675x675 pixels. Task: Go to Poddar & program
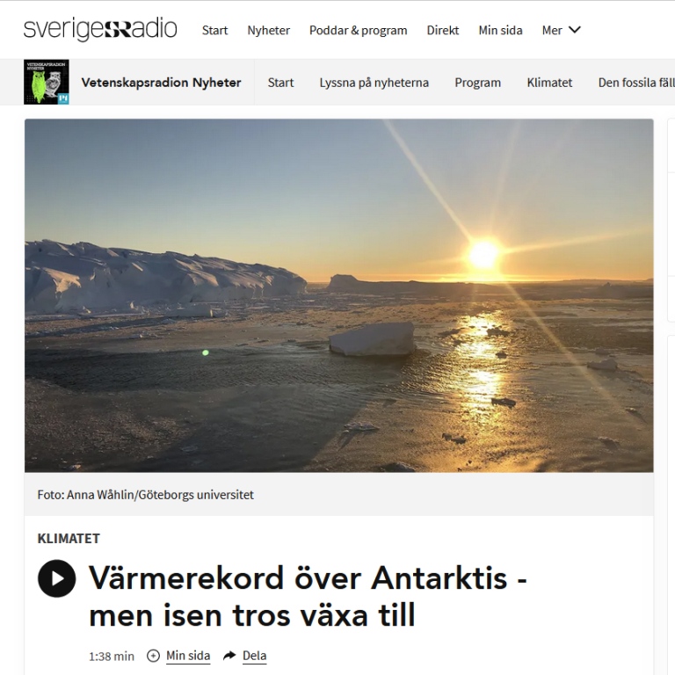(x=359, y=30)
